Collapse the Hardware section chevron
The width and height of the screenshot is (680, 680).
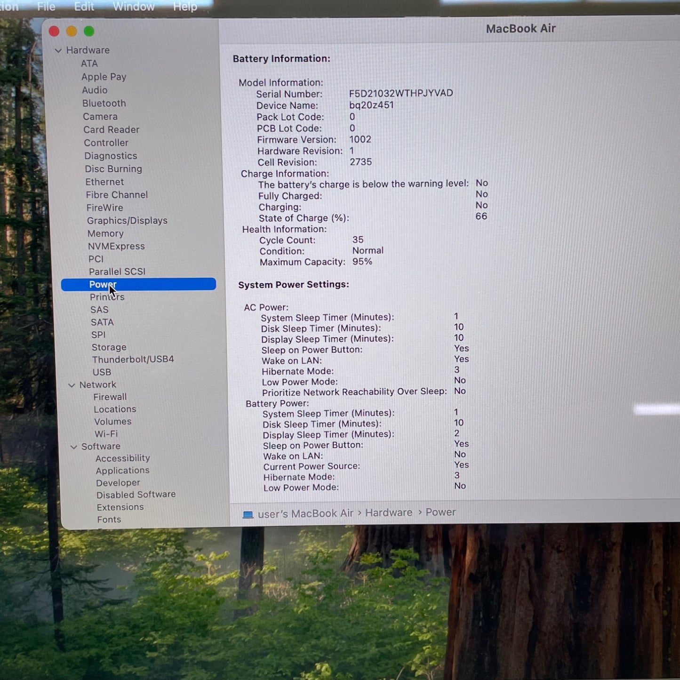58,50
